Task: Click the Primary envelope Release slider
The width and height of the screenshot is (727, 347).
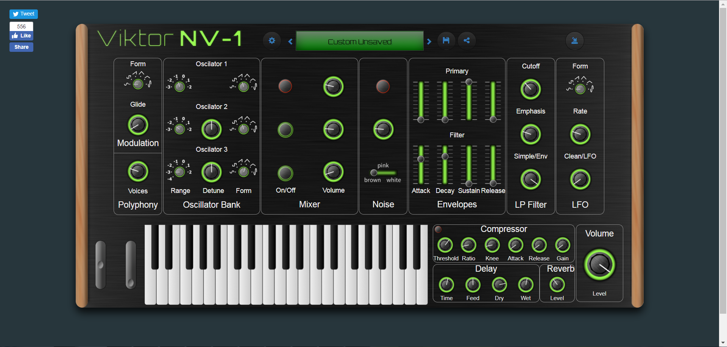Action: (493, 101)
